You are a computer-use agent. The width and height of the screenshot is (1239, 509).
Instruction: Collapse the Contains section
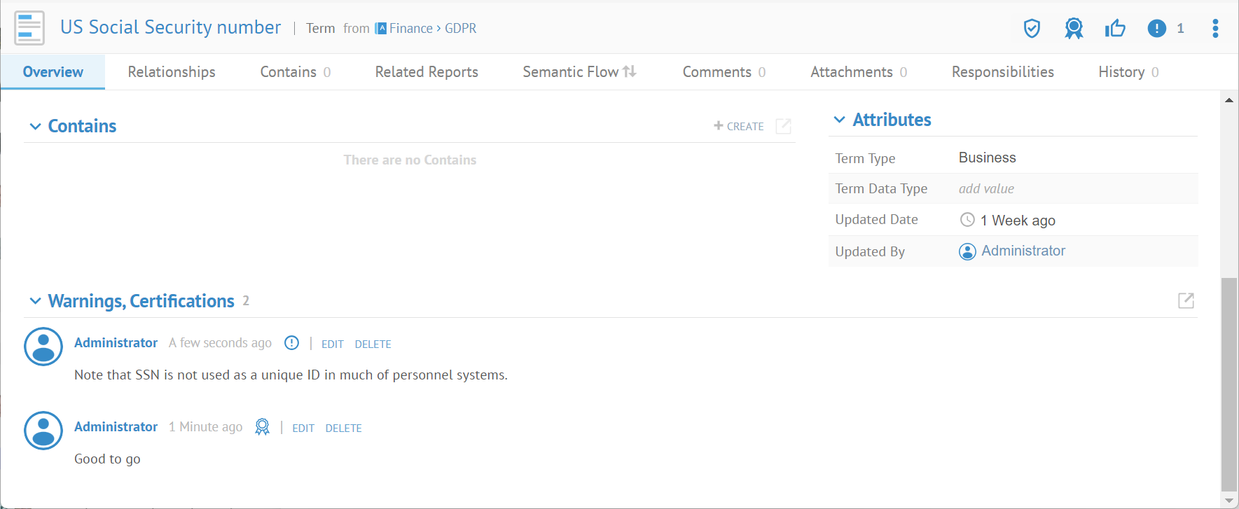pyautogui.click(x=35, y=127)
